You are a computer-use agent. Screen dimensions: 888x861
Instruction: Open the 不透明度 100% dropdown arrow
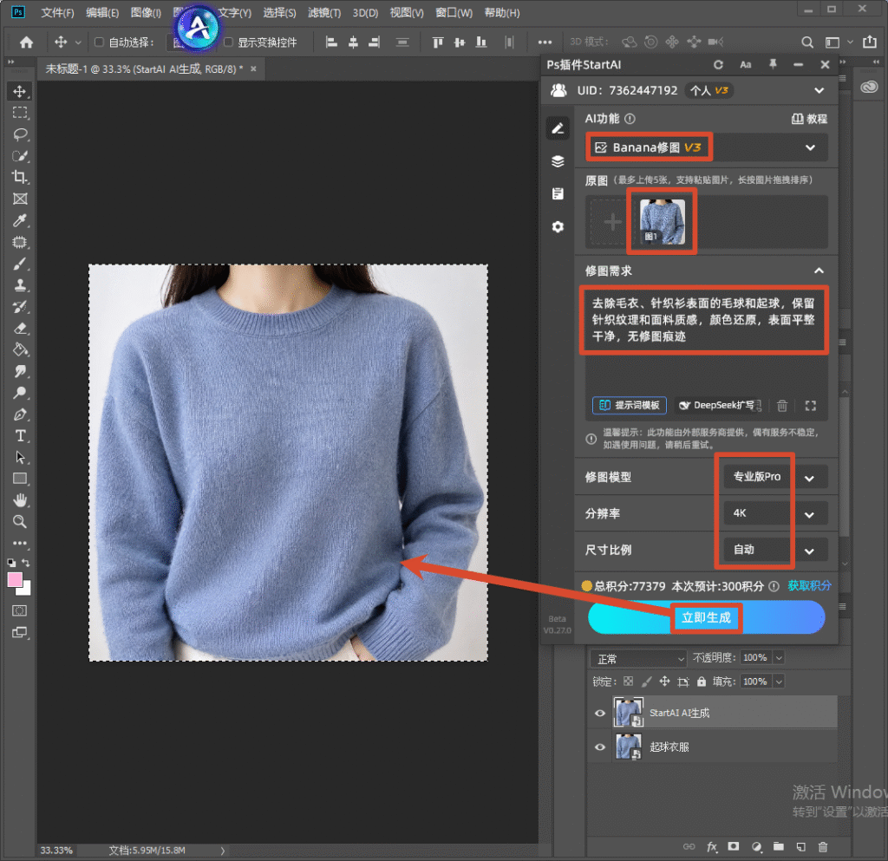(779, 658)
